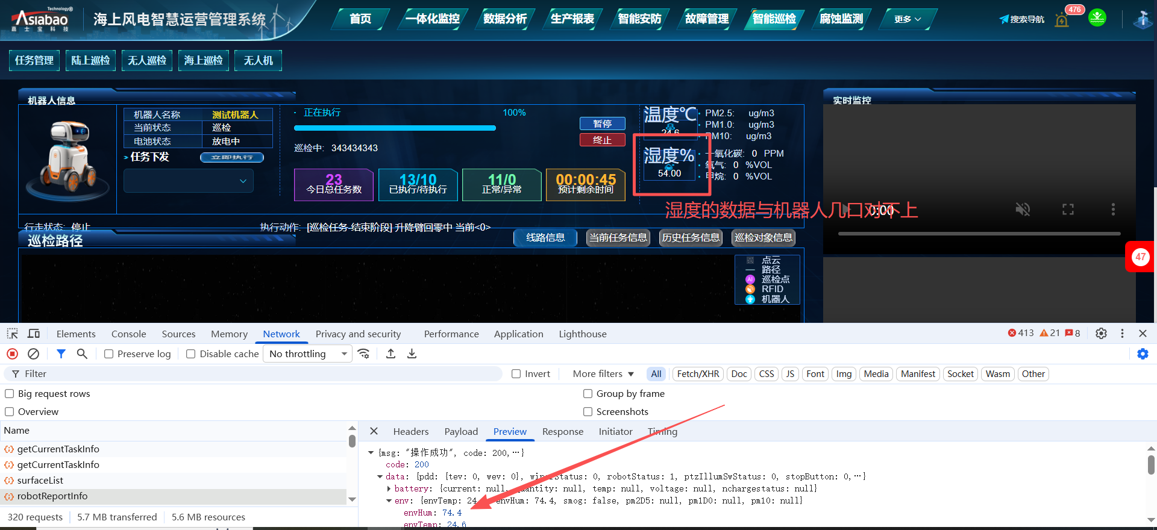1157x530 pixels.
Task: Open the 更多 navigation menu
Action: click(907, 19)
